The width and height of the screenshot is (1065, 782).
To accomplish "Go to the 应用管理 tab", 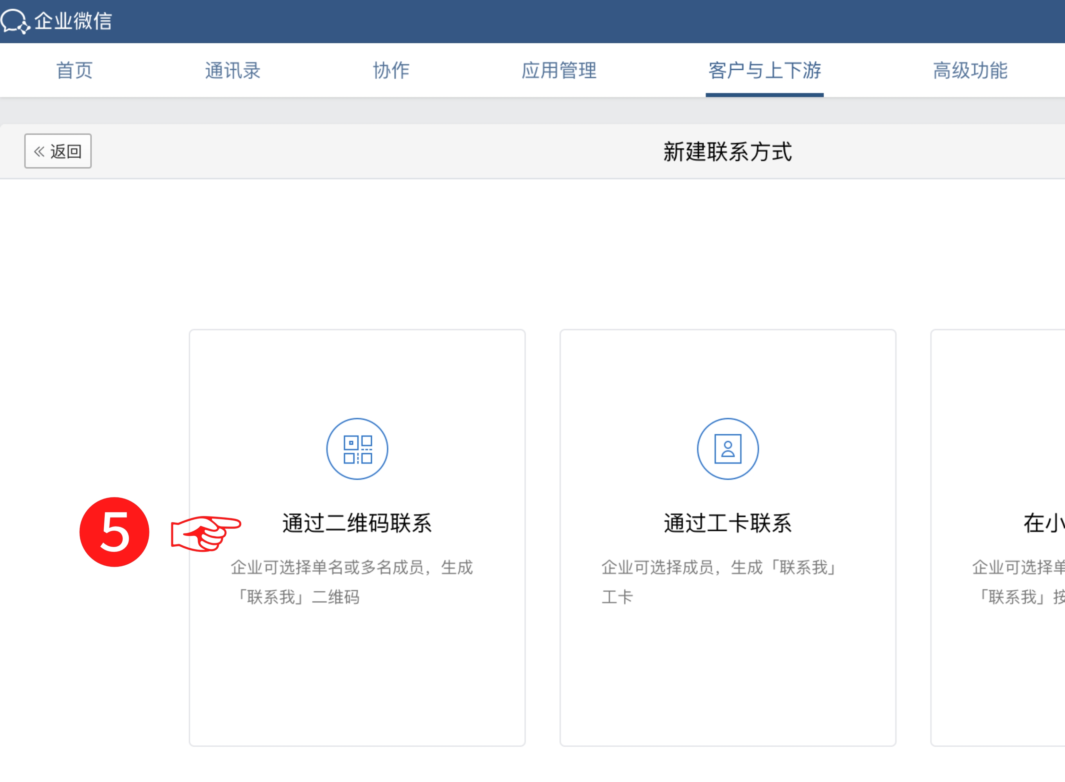I will pos(559,70).
